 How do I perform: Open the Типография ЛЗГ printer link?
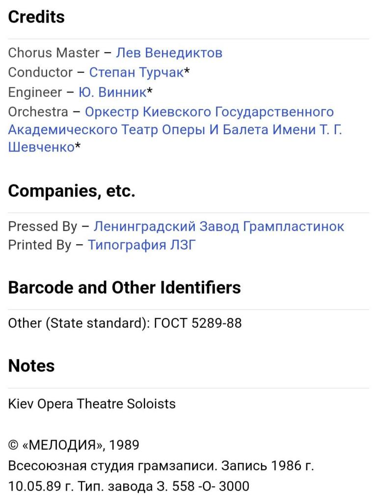[141, 245]
